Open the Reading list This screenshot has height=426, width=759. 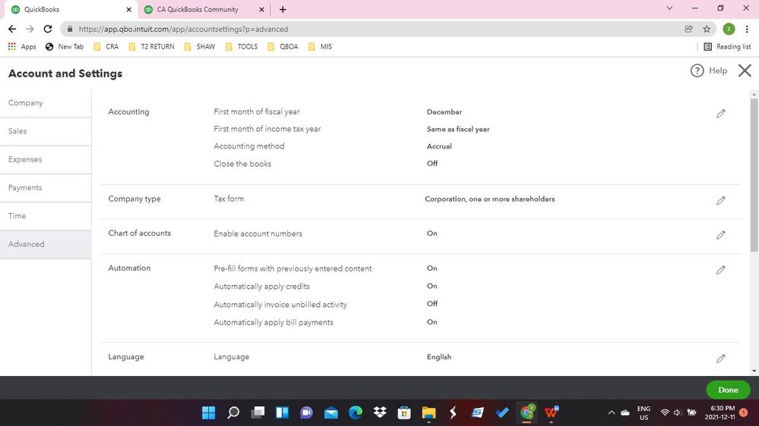[727, 46]
